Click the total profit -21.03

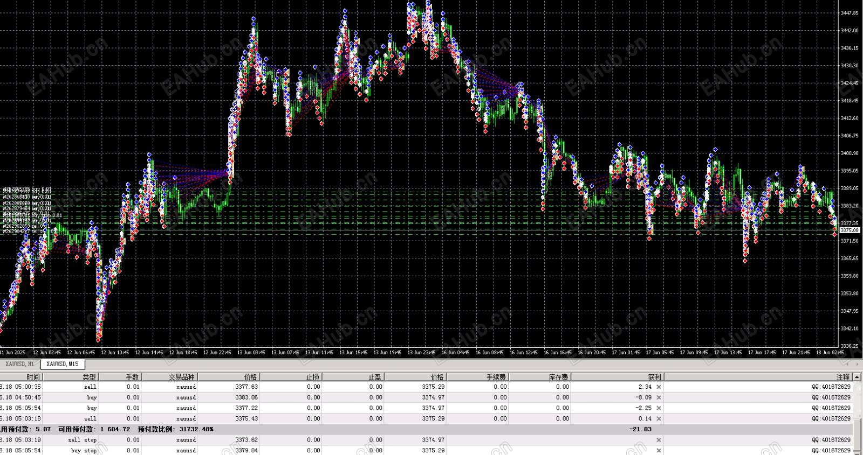(x=640, y=429)
